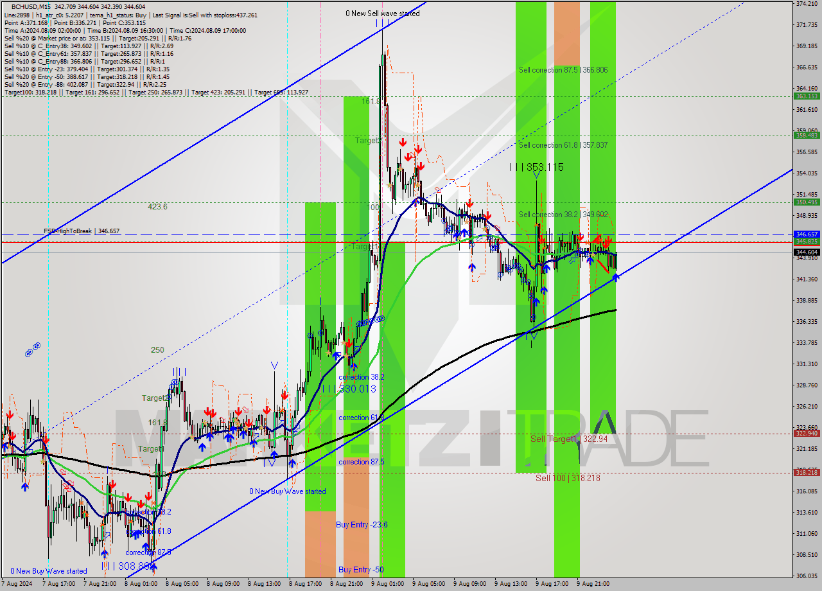Click the 311.060 price scale value
Image resolution: width=822 pixels, height=591 pixels.
point(807,534)
